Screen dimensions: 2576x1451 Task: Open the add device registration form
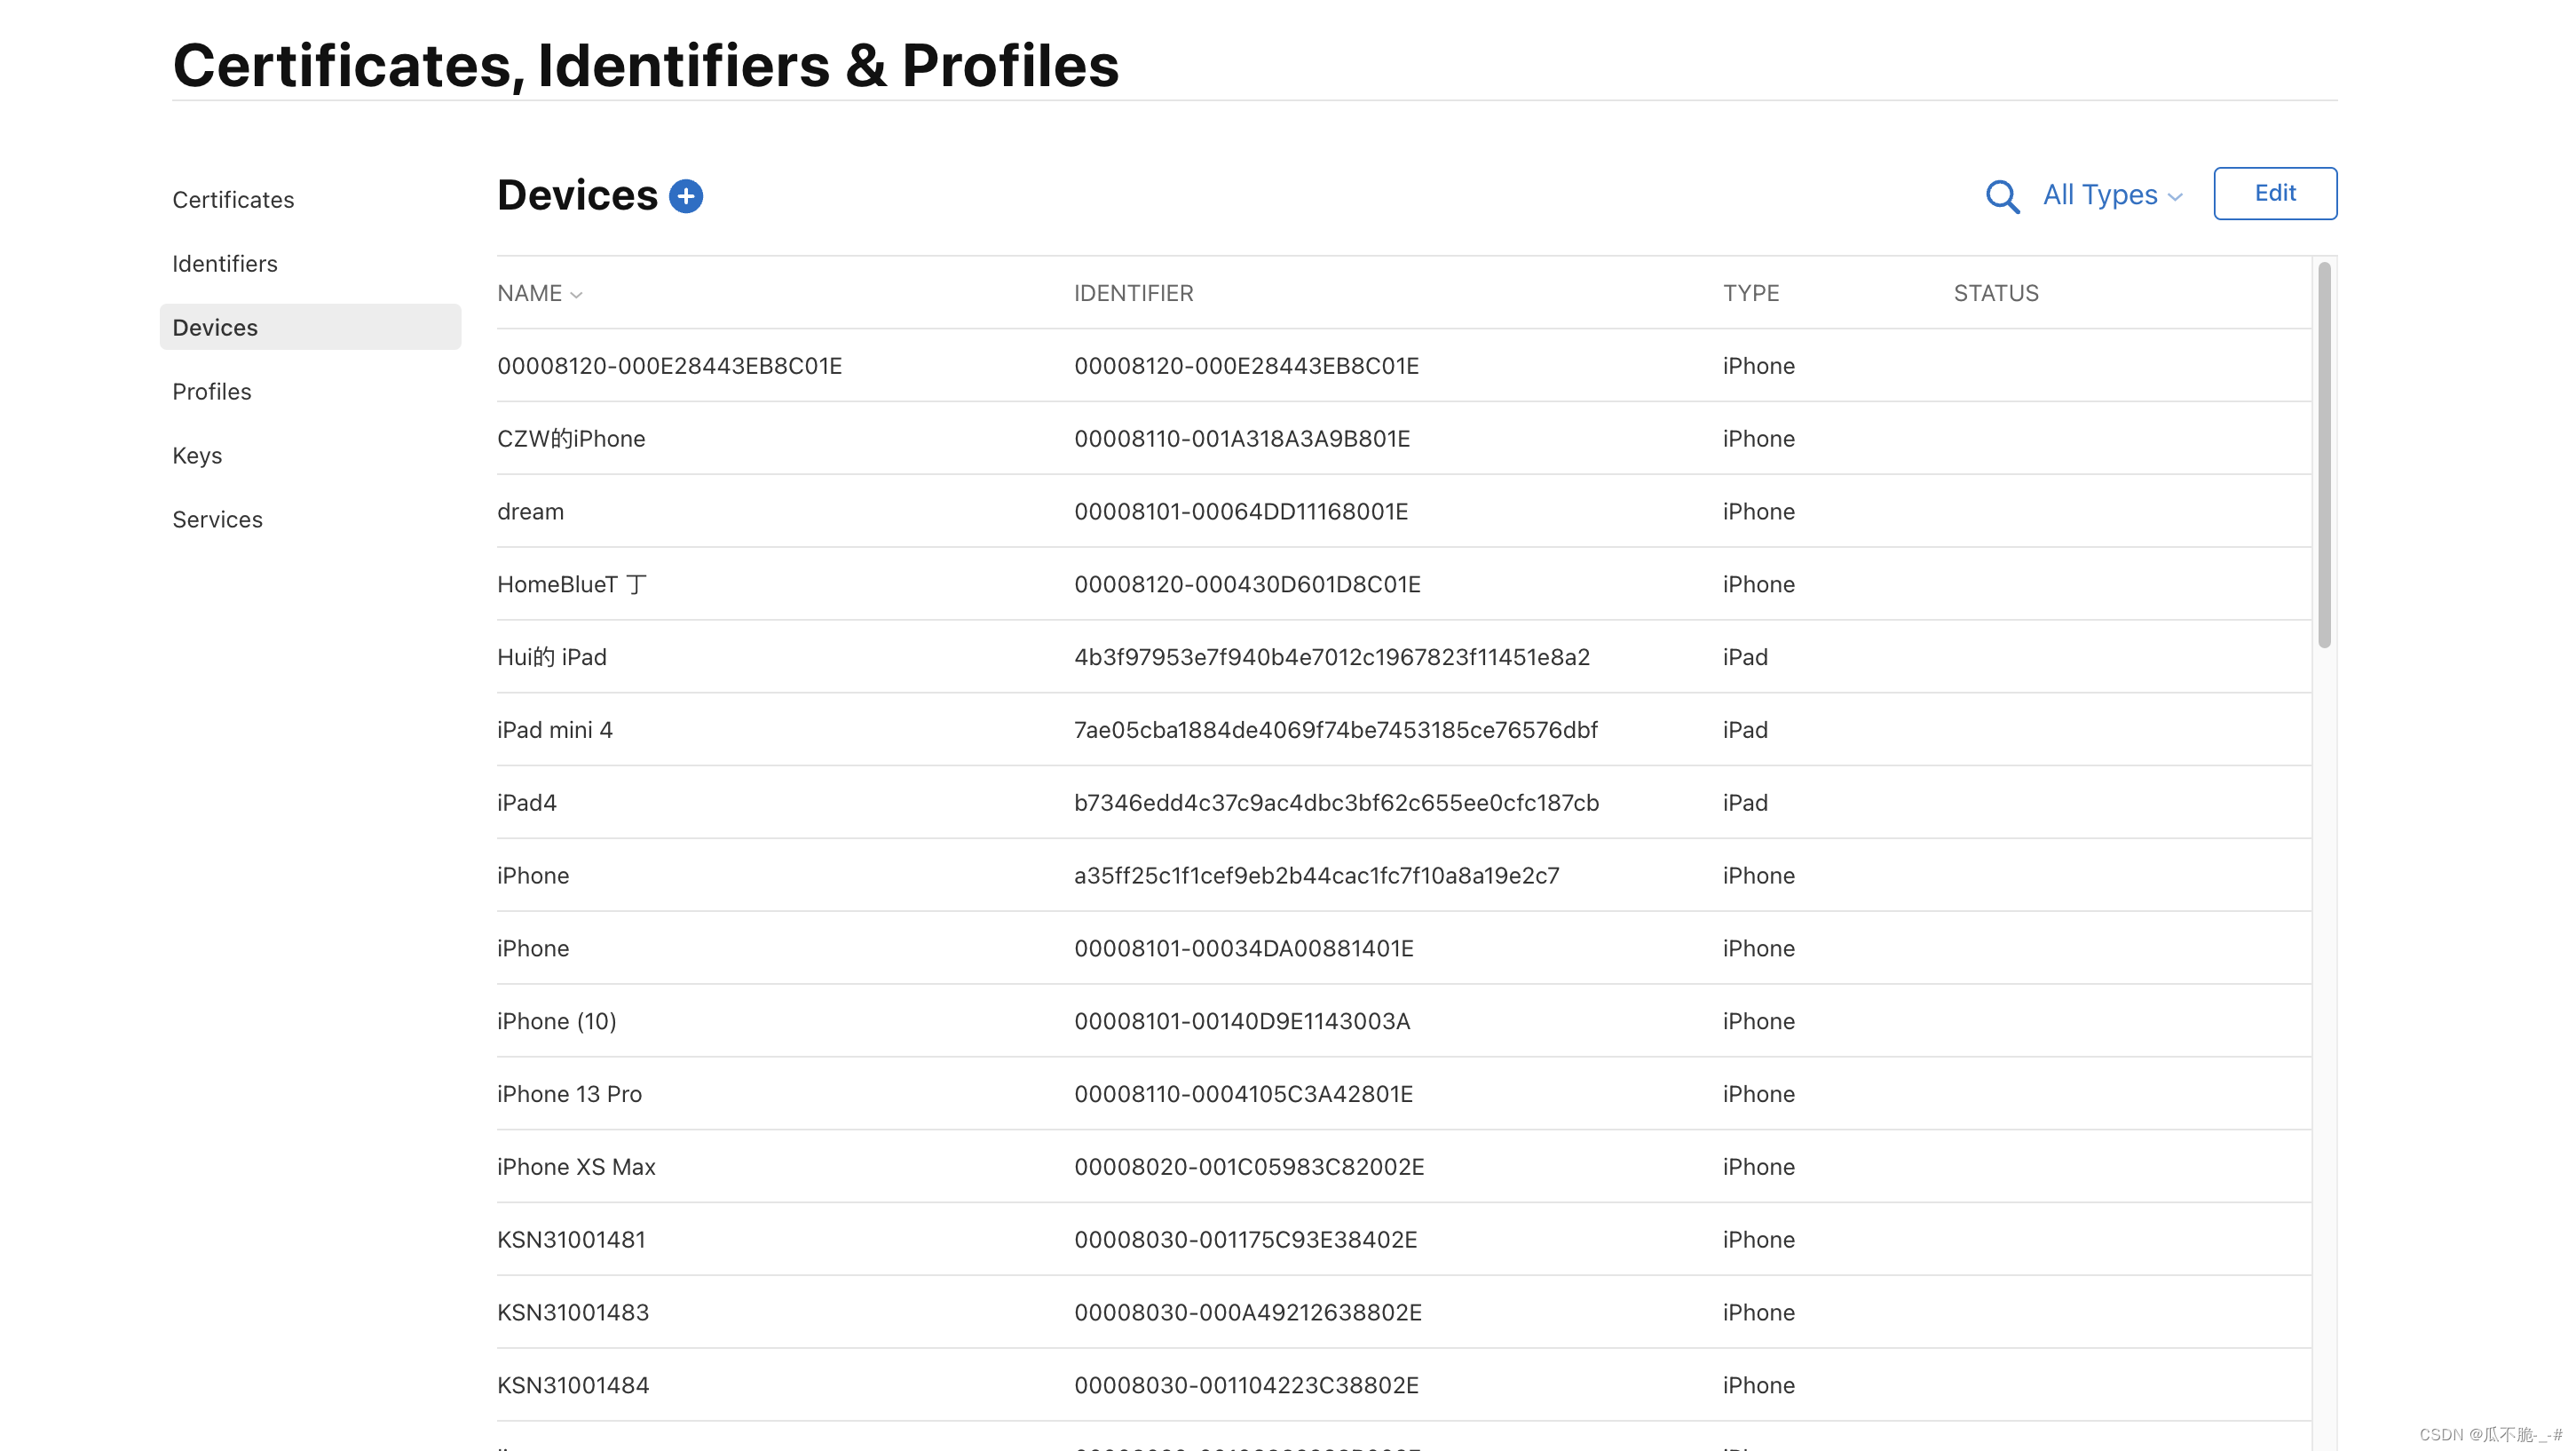685,196
